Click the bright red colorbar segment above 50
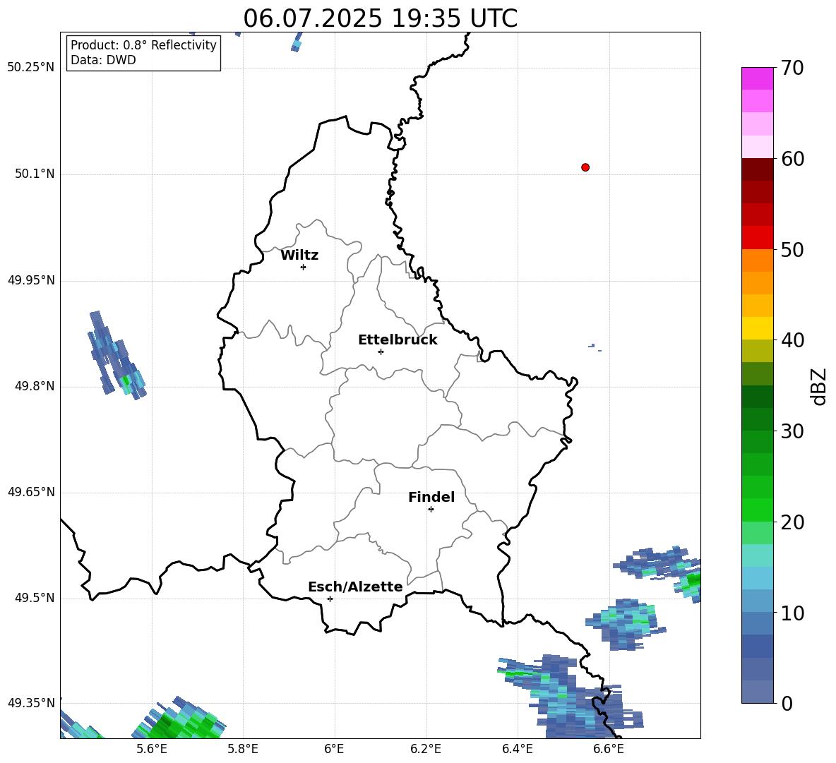836x763 pixels. [x=757, y=238]
